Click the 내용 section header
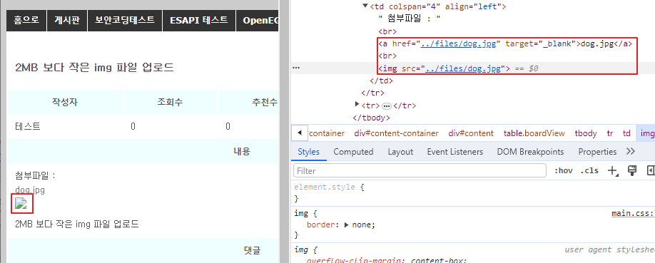 coord(242,152)
